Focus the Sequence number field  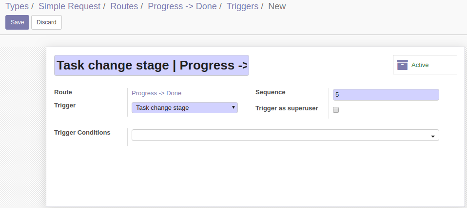(386, 95)
